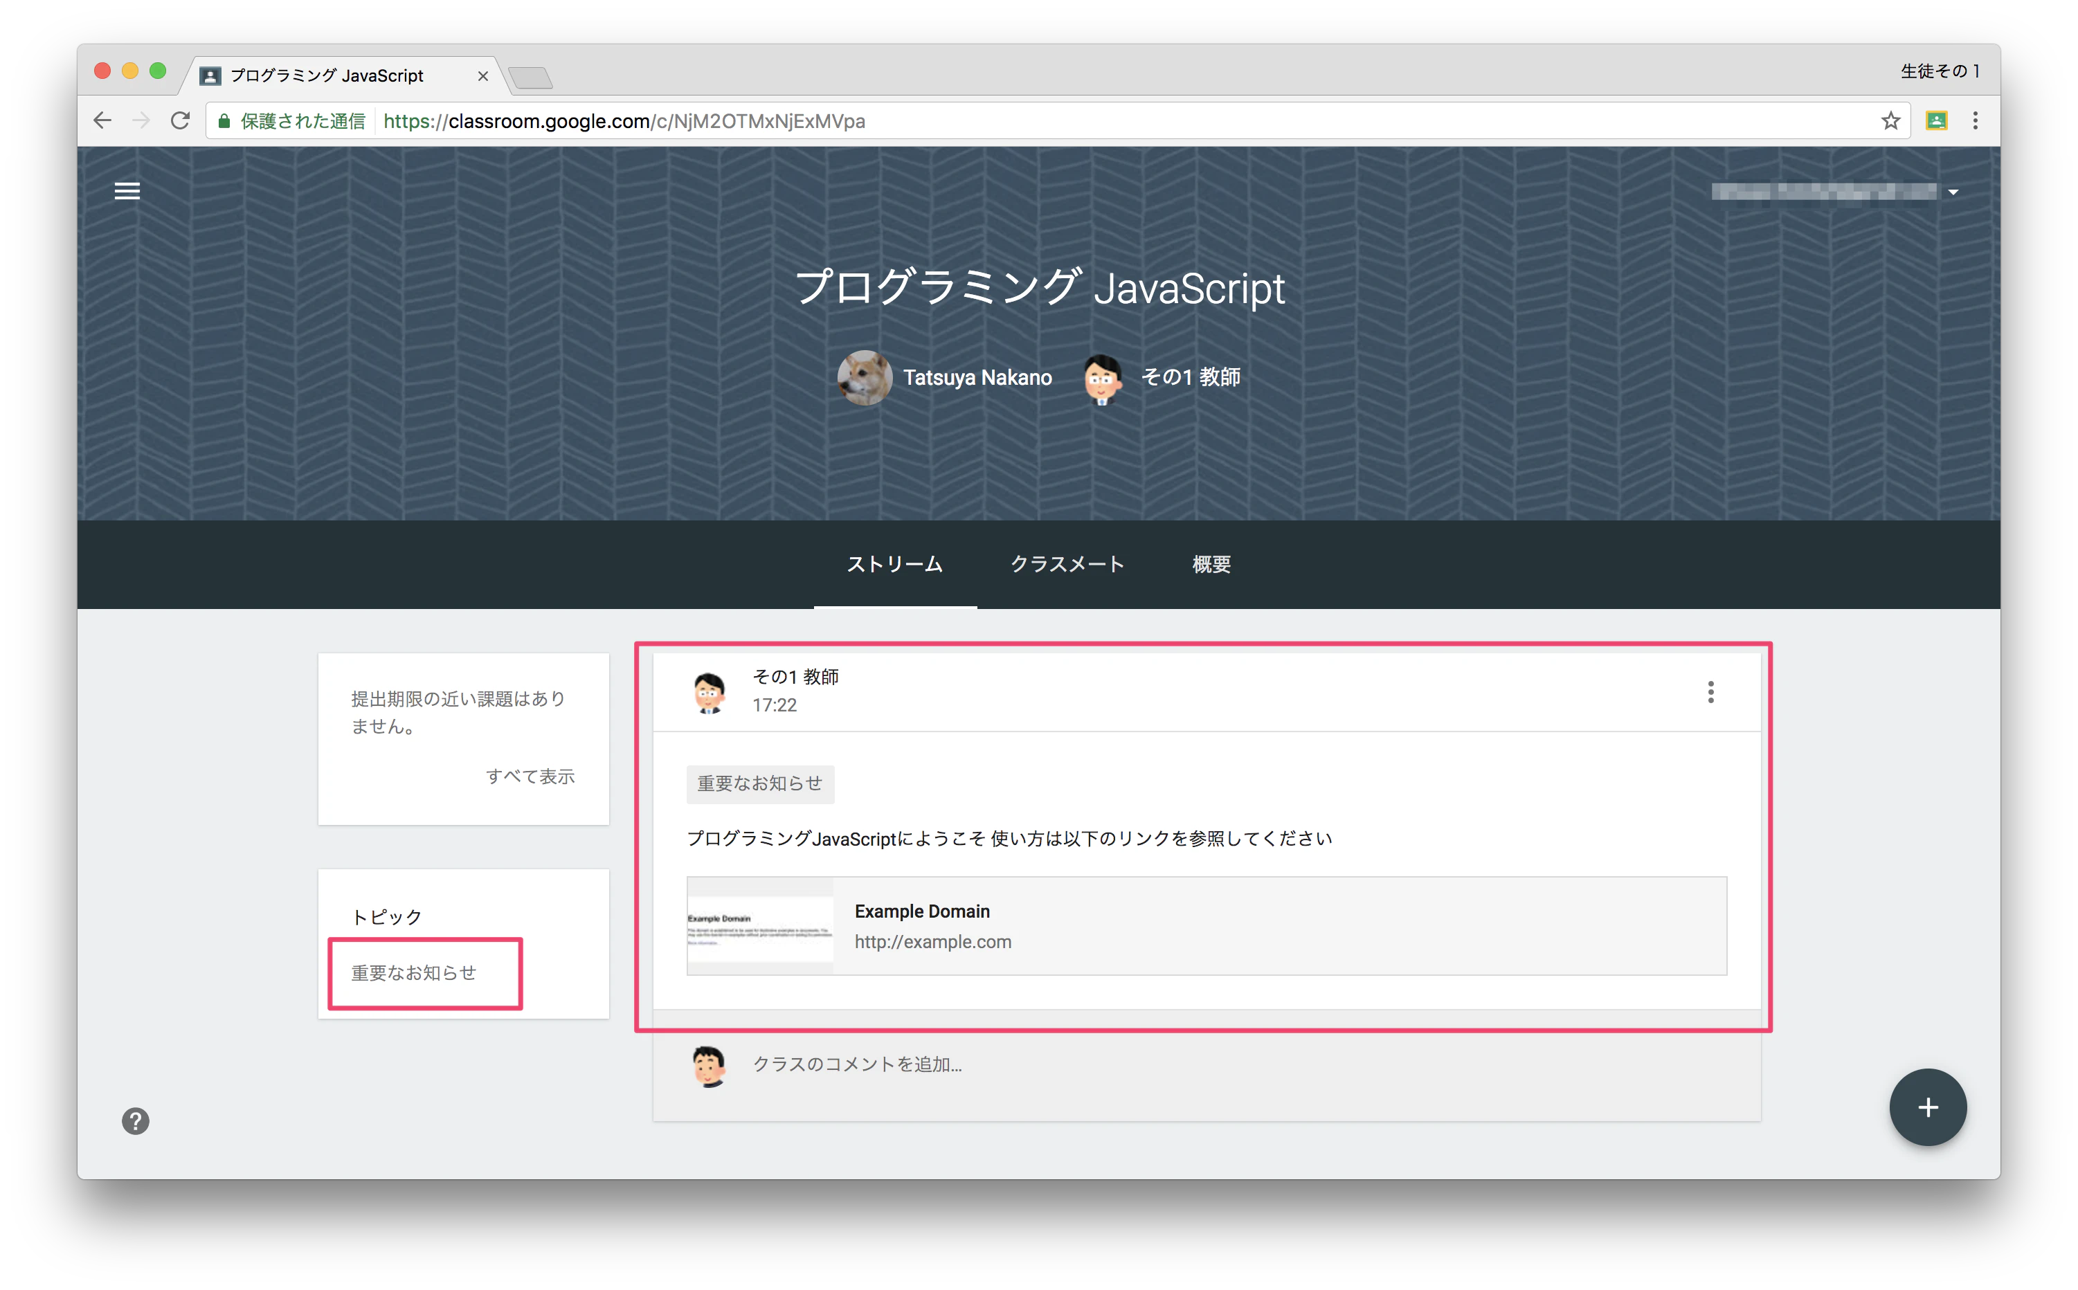Click the round plus create button
This screenshot has height=1290, width=2078.
click(1928, 1107)
